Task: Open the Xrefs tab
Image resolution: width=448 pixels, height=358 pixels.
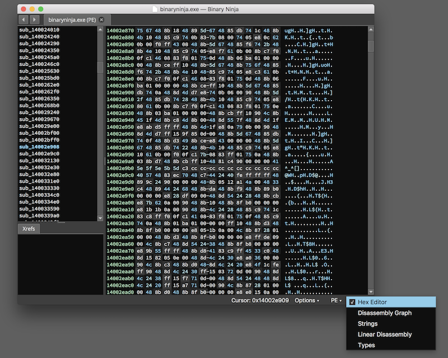Action: point(29,229)
